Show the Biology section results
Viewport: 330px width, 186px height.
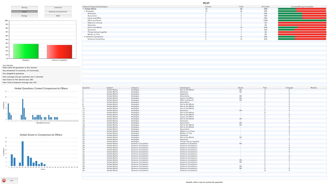tap(24, 16)
